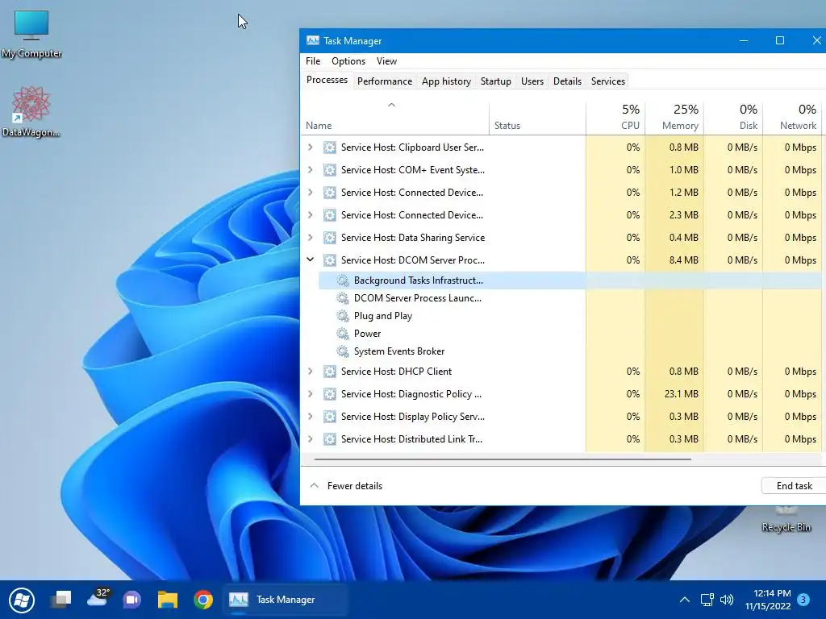The width and height of the screenshot is (826, 619).
Task: Switch to the Performance tab
Action: (385, 81)
